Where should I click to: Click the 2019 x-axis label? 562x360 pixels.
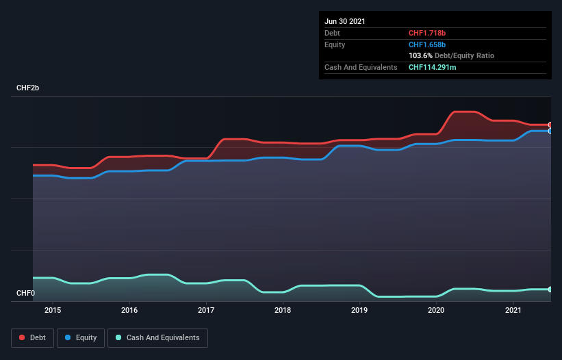359,310
